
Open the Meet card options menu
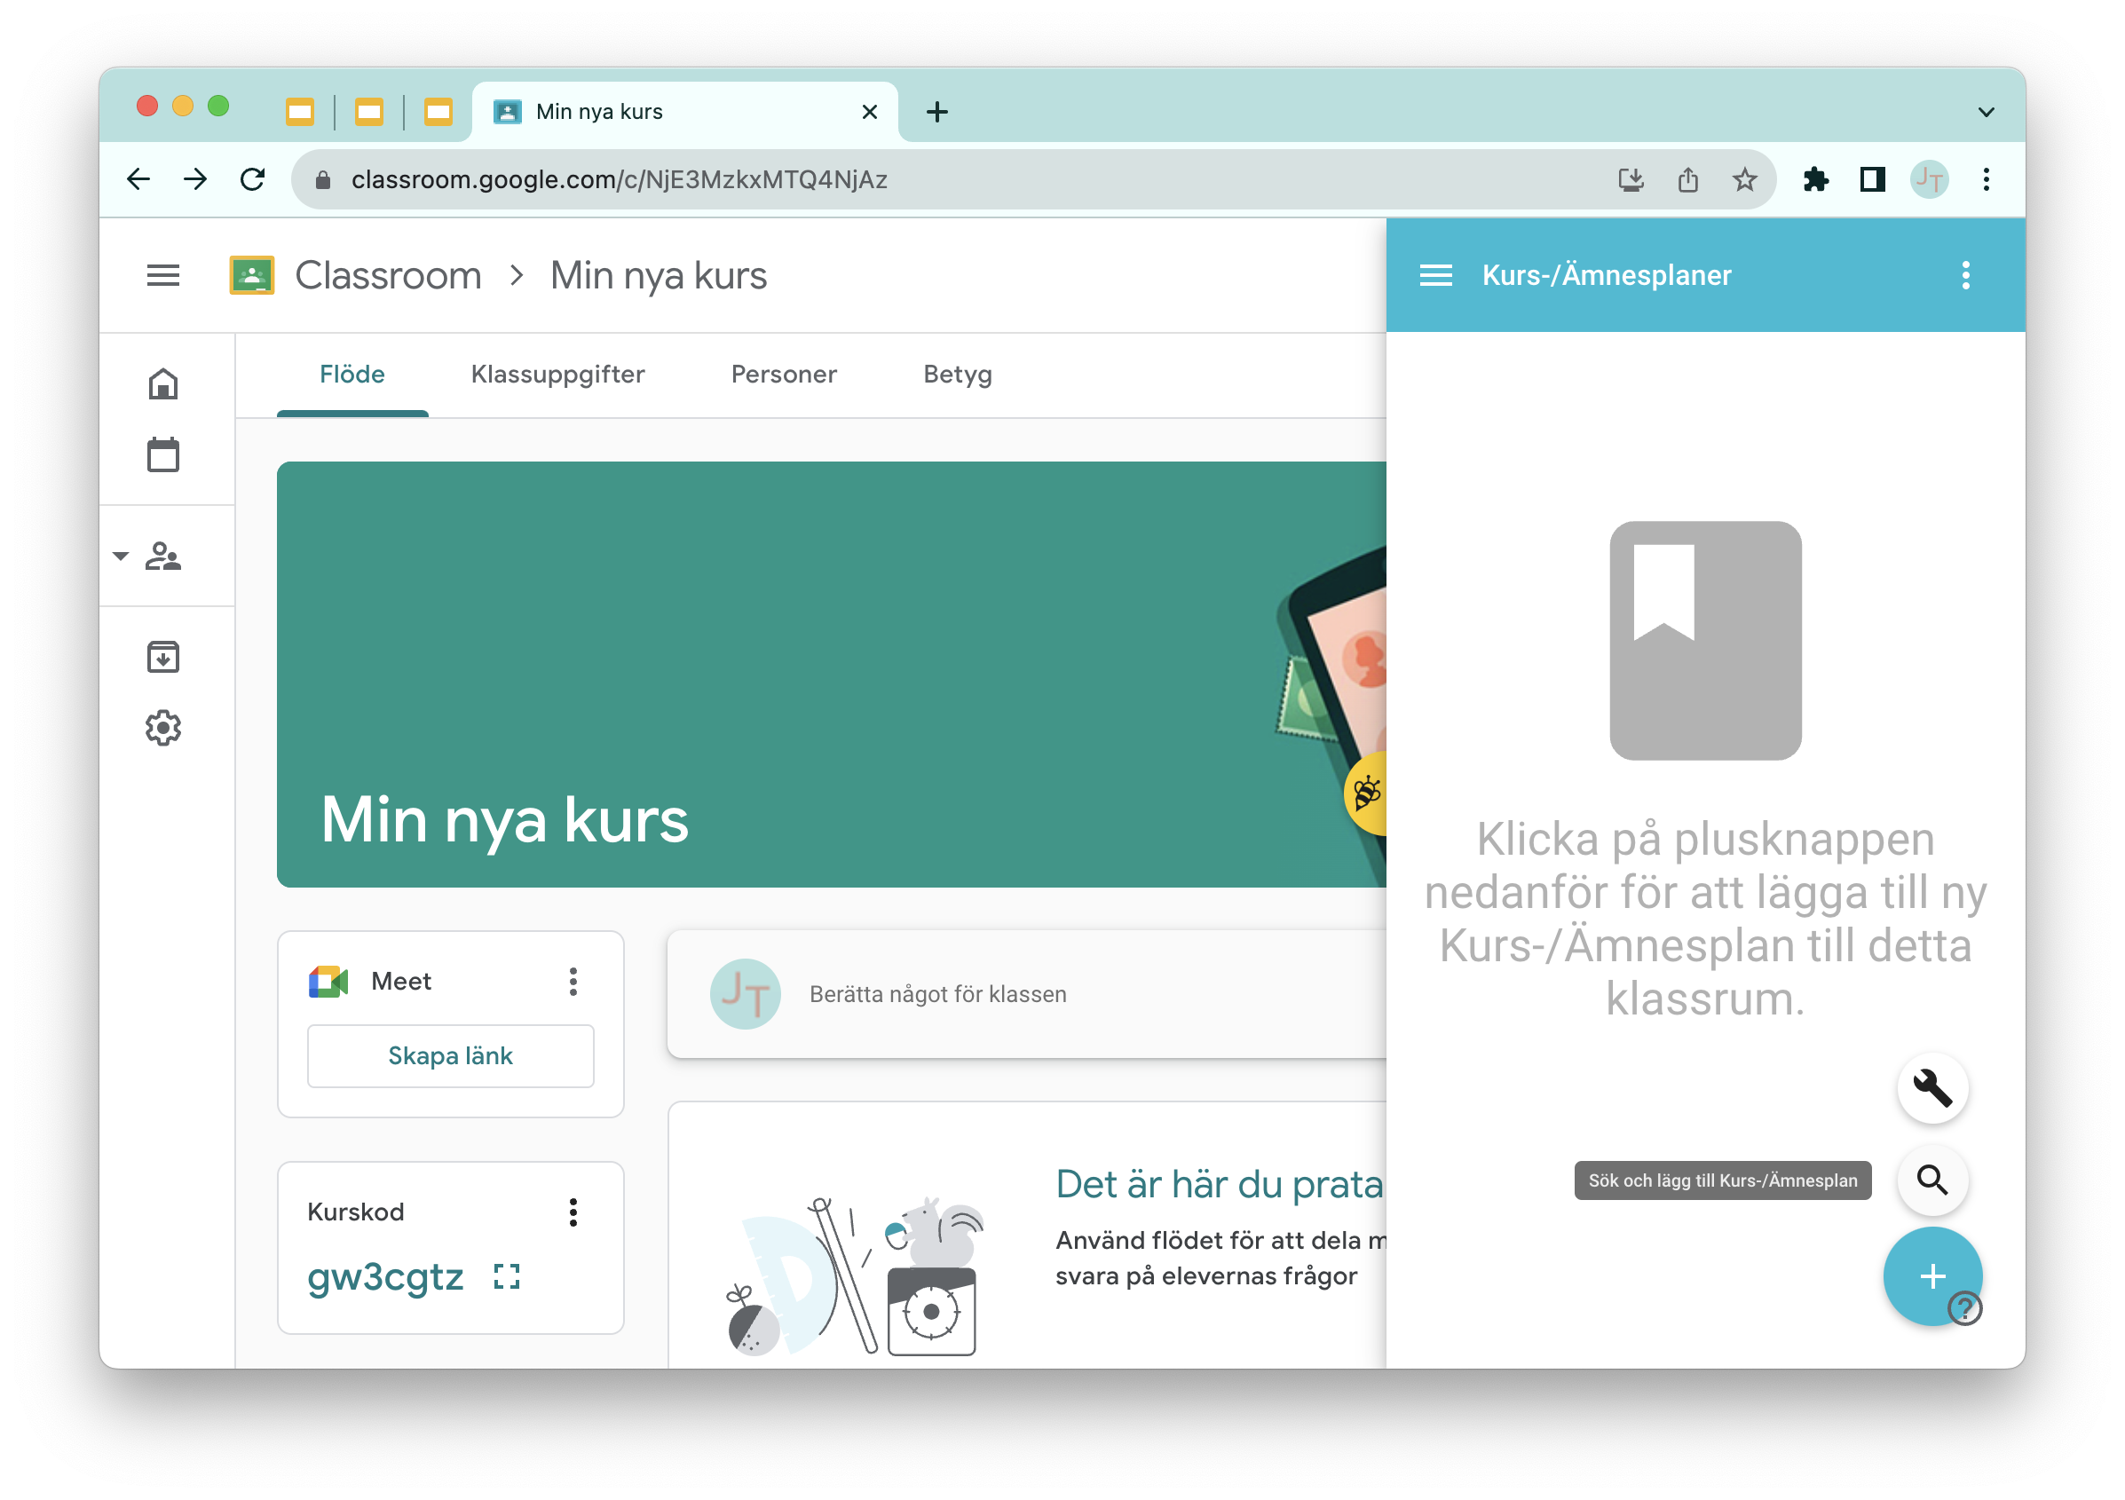click(x=573, y=982)
